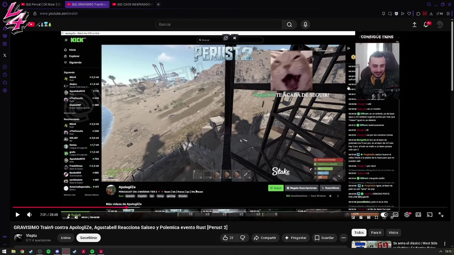The width and height of the screenshot is (454, 255).
Task: Open the ad blocker shield icon
Action: click(396, 13)
